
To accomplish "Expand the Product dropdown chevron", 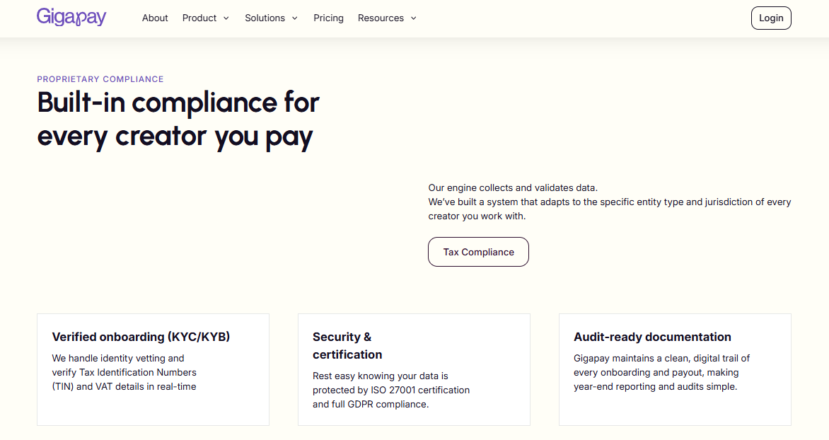I will 226,18.
